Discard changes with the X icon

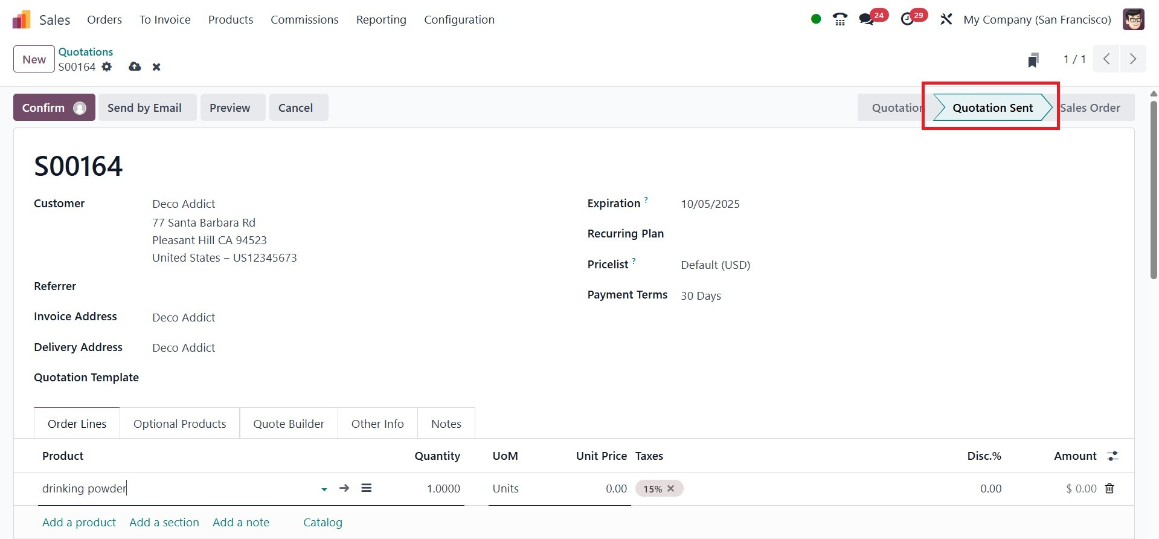pos(156,67)
